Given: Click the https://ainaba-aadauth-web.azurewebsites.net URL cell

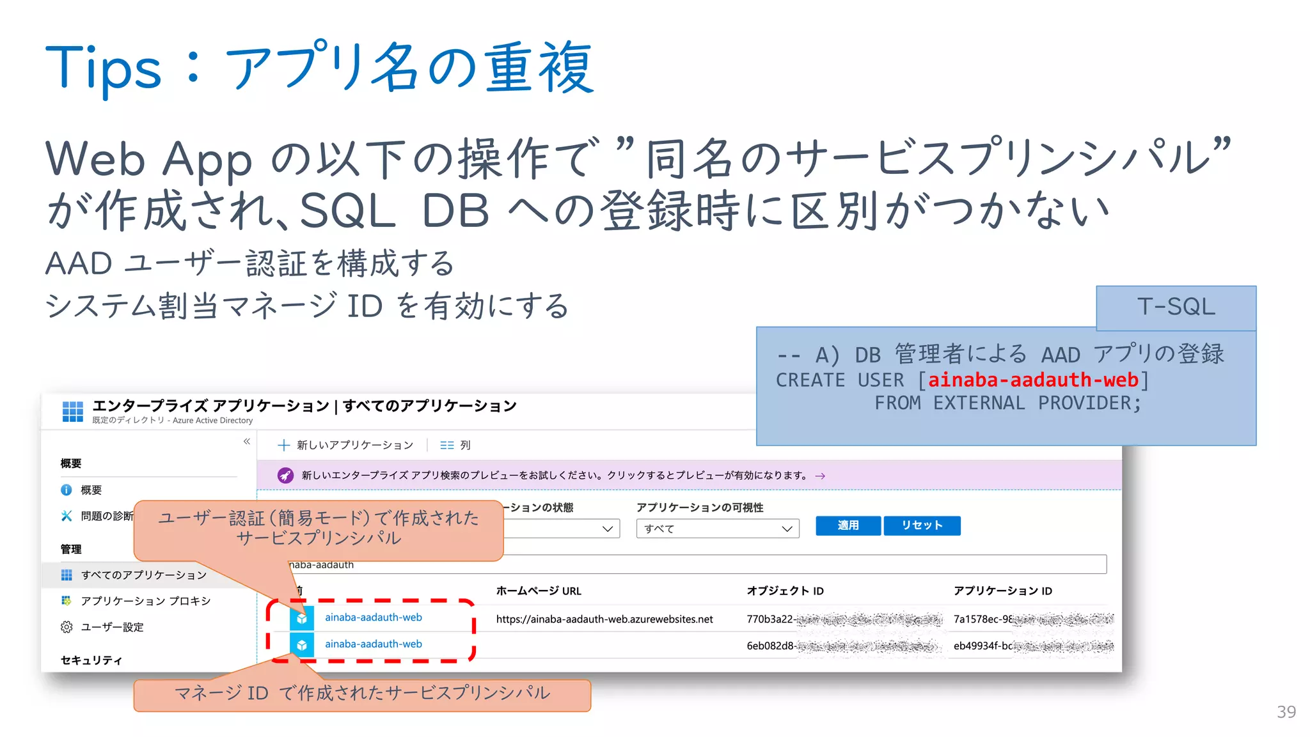Looking at the screenshot, I should pos(604,619).
